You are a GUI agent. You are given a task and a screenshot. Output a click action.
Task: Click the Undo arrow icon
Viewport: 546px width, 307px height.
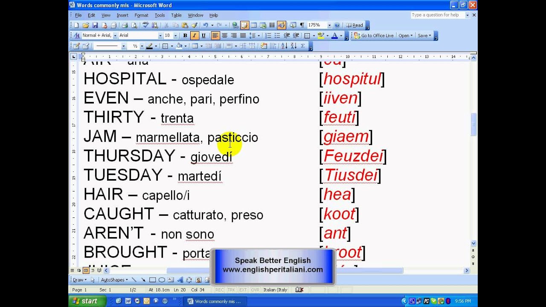(205, 25)
